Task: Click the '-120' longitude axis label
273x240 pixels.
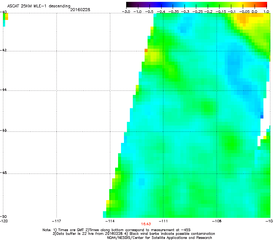Action: (x=4, y=221)
